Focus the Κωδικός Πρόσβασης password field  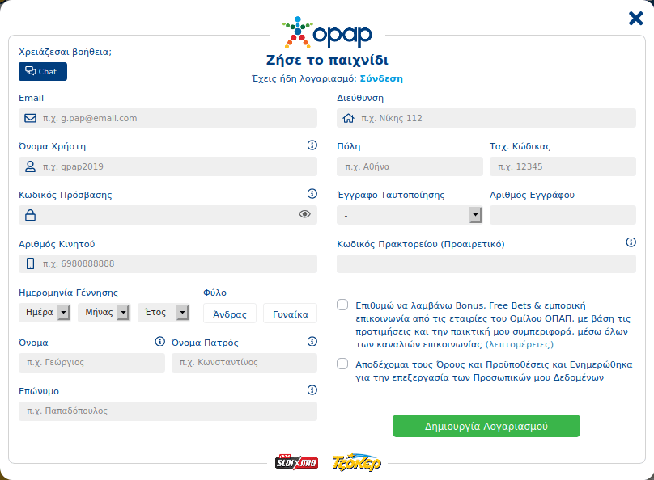[168, 215]
